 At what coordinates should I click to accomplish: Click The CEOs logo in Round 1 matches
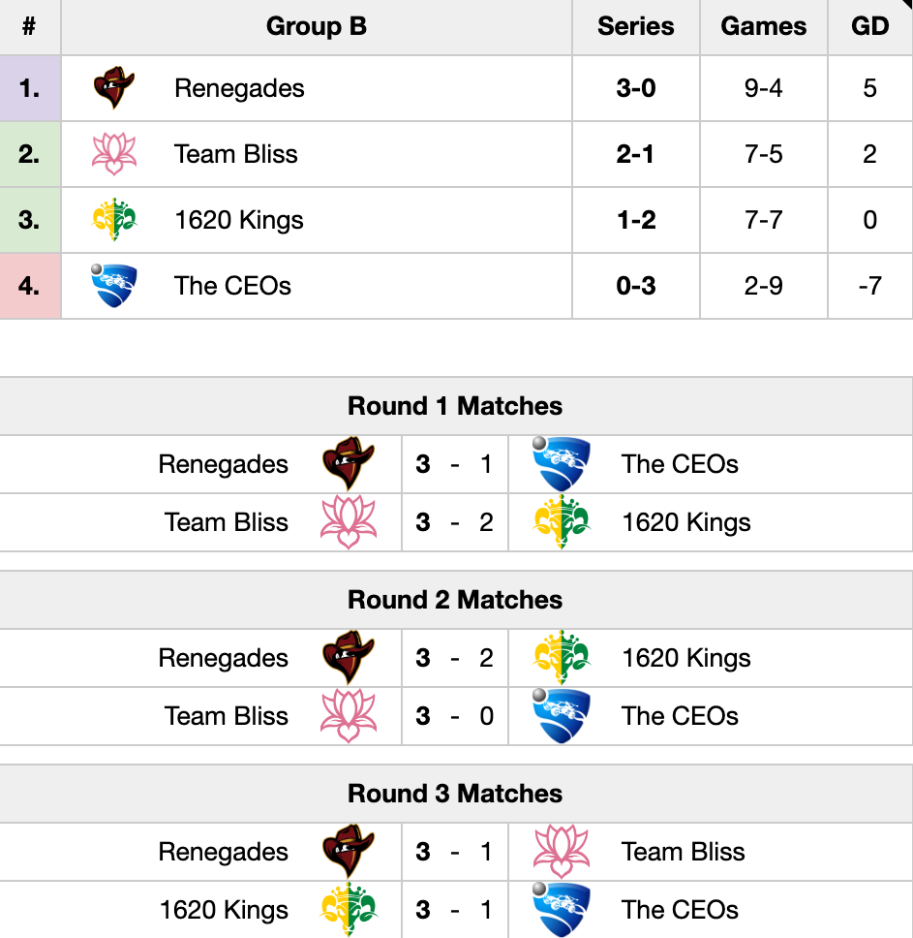[562, 464]
